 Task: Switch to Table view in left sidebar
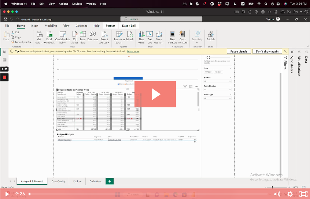[4, 60]
